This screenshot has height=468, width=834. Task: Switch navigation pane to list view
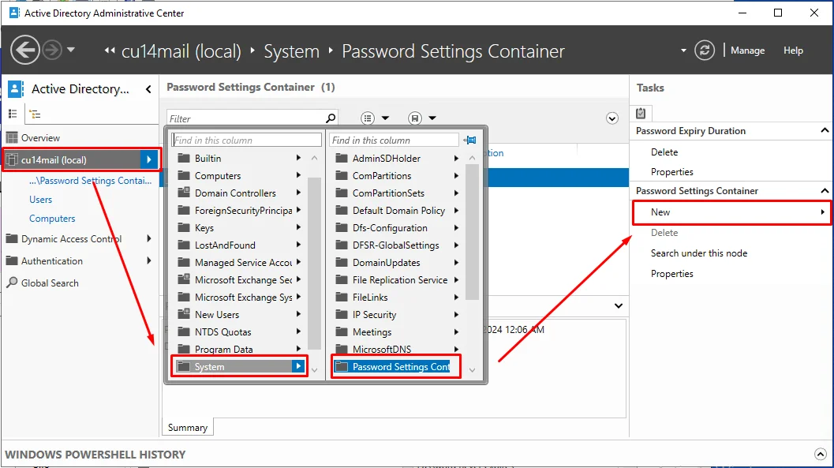coord(13,114)
